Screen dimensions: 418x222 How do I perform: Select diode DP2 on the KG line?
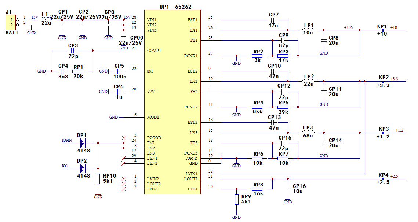pyautogui.click(x=82, y=169)
